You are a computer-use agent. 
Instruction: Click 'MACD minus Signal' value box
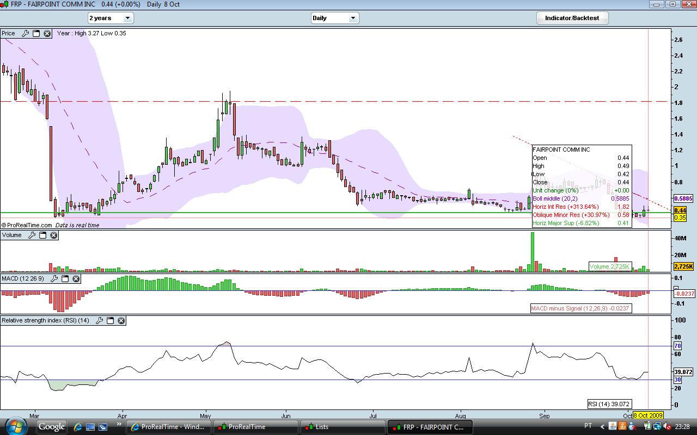[580, 308]
